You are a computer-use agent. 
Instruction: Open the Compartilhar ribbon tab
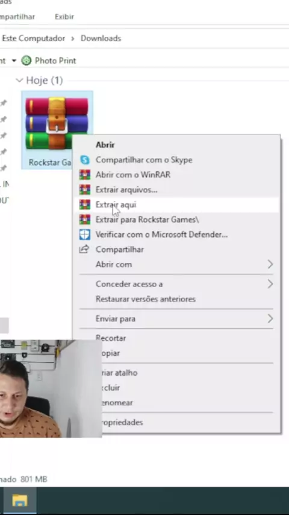point(17,17)
